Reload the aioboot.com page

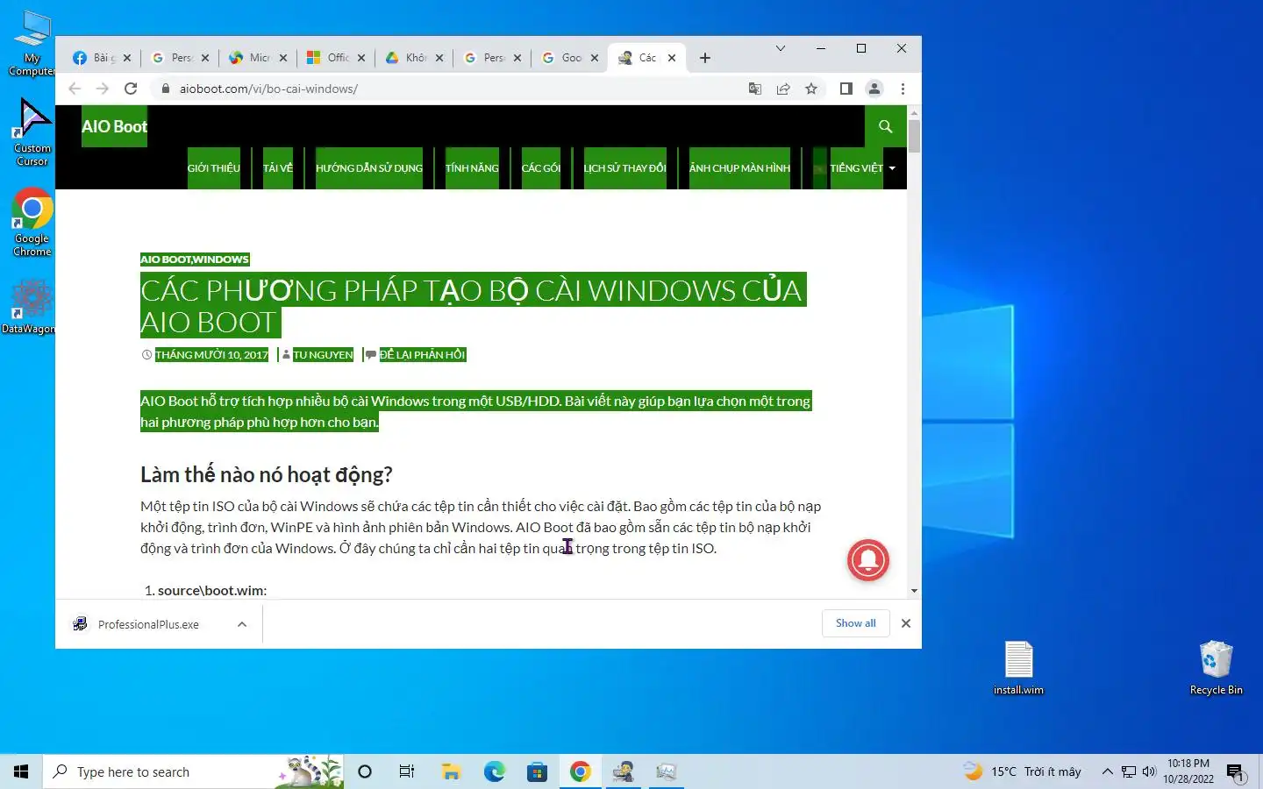(x=131, y=89)
